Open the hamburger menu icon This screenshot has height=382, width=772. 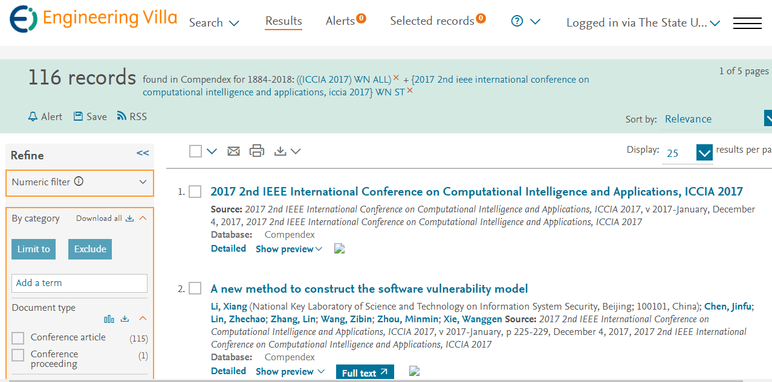[x=747, y=23]
